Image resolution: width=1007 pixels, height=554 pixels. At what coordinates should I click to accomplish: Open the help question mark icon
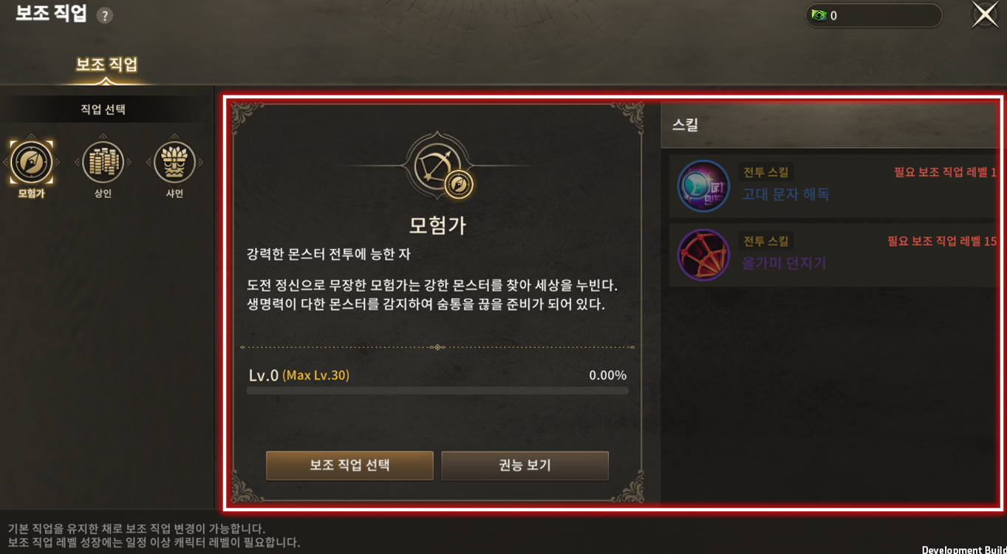(x=105, y=16)
